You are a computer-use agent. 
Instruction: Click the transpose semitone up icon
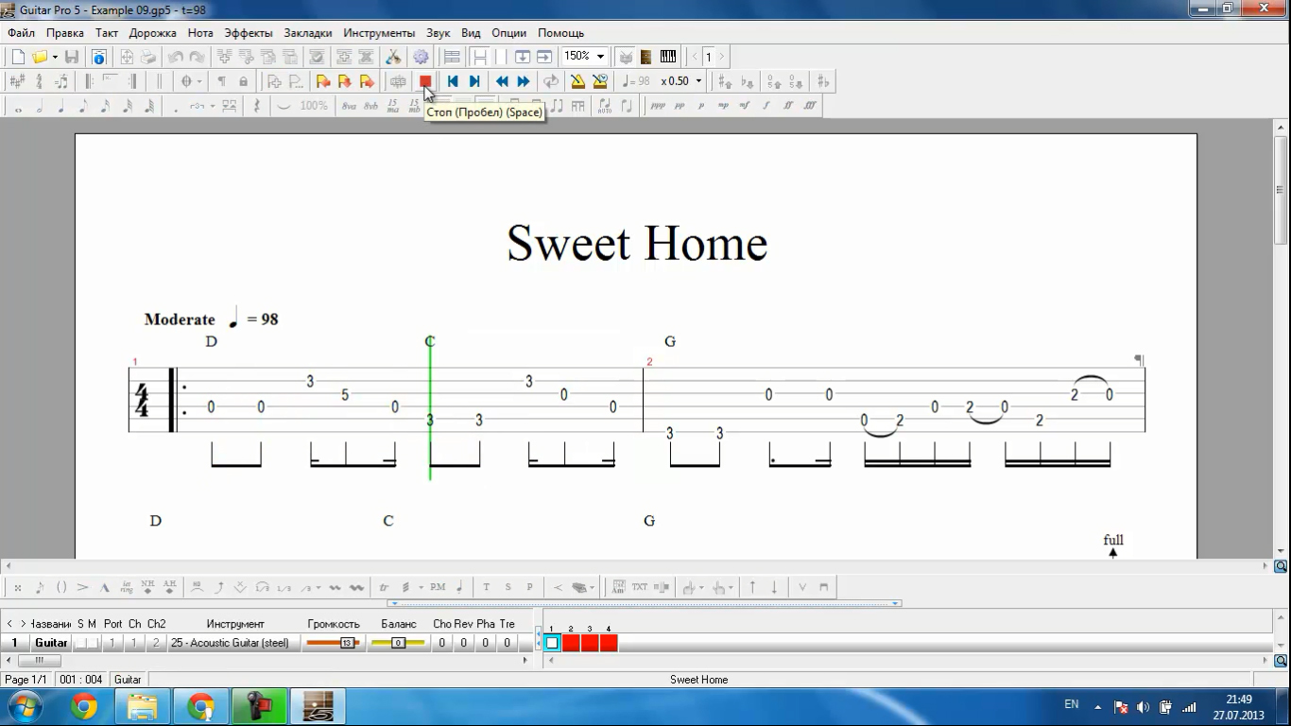coord(725,81)
